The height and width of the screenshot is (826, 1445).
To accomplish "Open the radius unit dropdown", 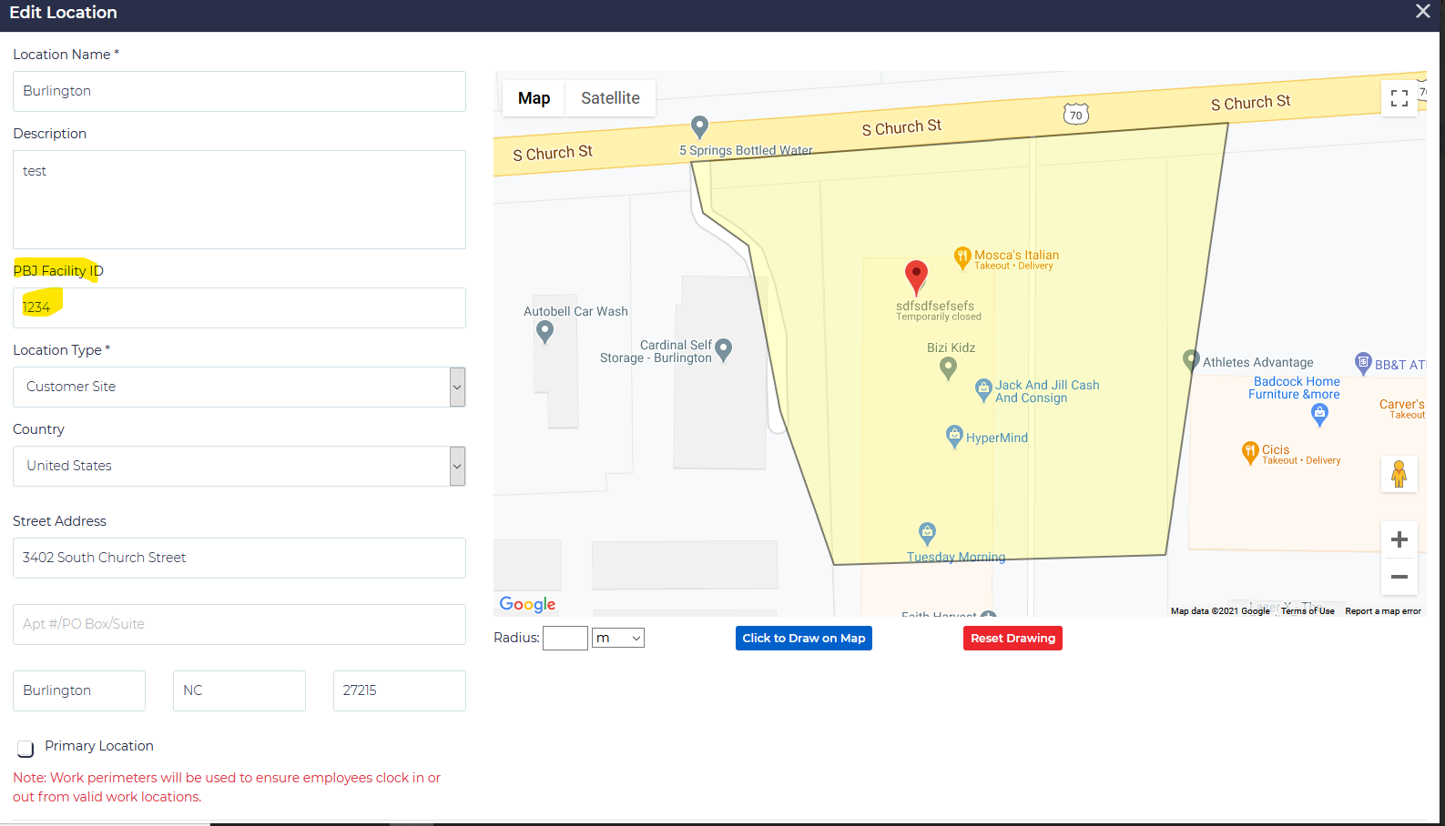I will tap(617, 639).
